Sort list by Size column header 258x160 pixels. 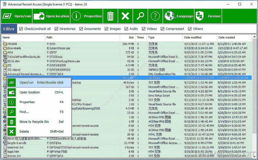[x=131, y=37]
